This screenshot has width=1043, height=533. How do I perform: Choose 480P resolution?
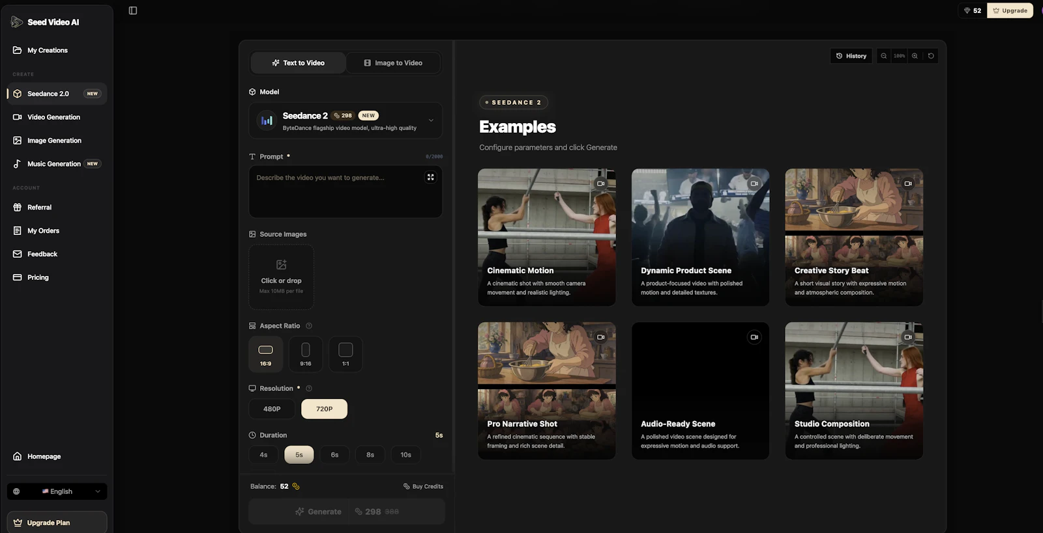[x=272, y=409]
